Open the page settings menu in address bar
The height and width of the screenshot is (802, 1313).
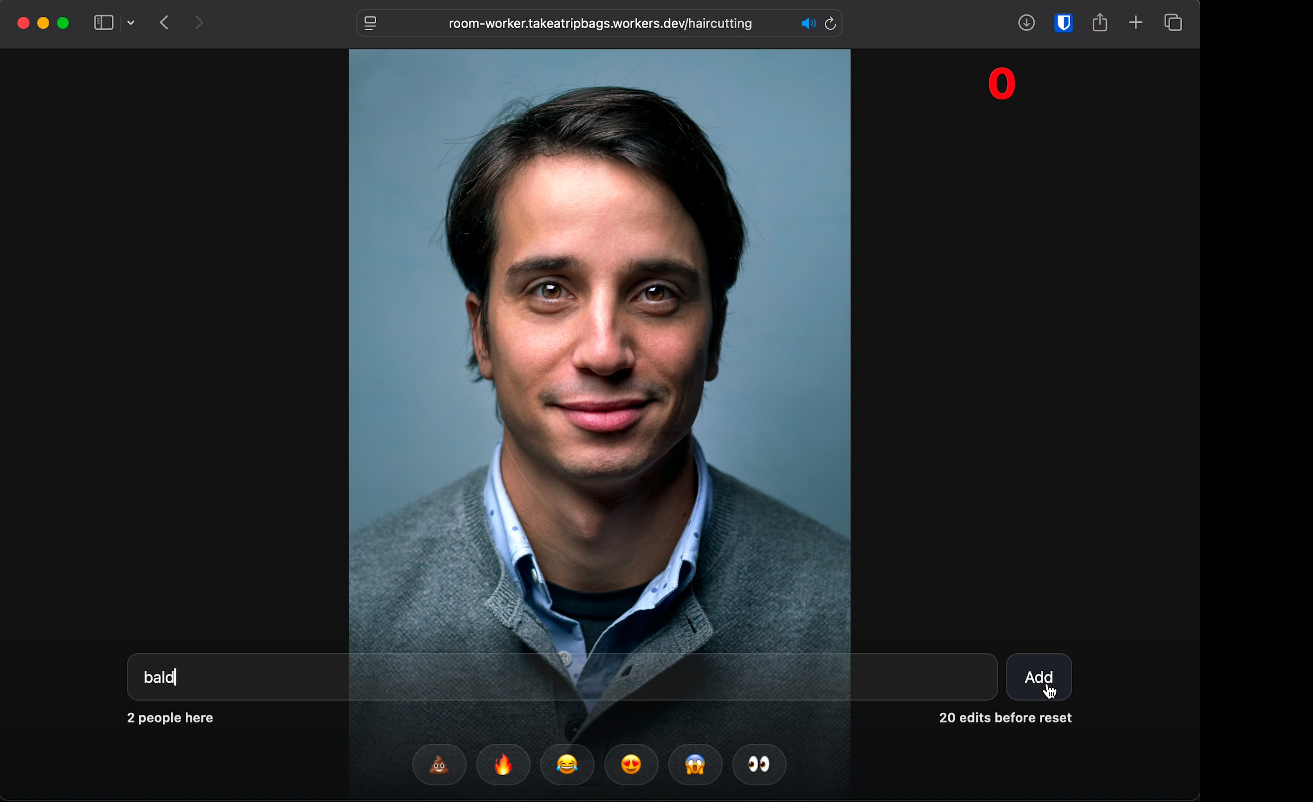point(370,23)
